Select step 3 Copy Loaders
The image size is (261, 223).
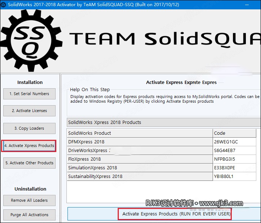29,128
